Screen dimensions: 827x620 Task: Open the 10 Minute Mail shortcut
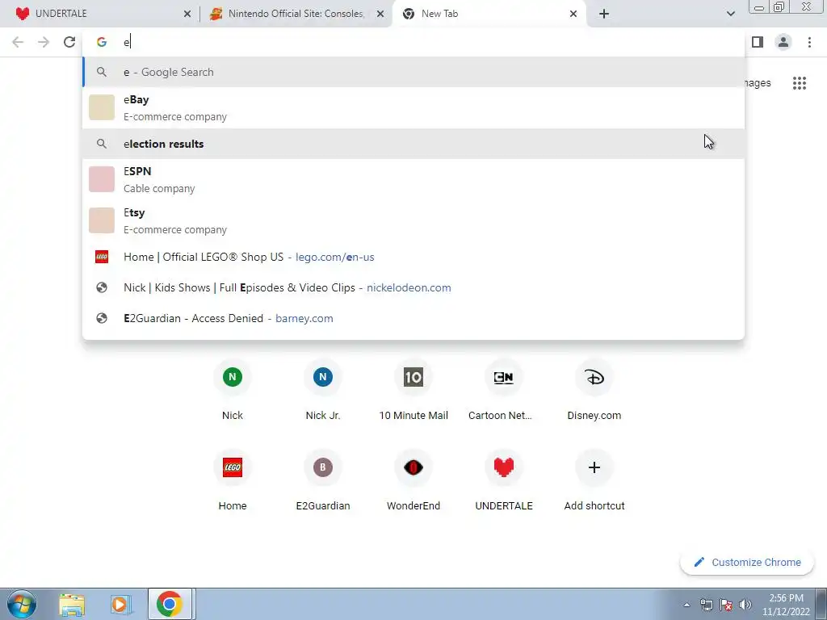(x=413, y=391)
